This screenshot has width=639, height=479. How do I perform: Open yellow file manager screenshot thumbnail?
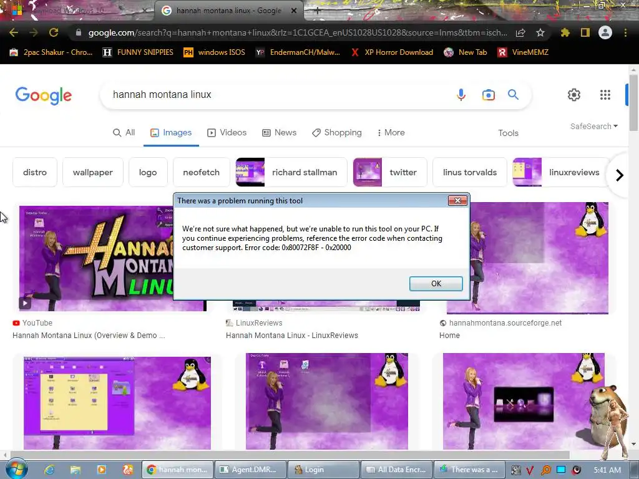(x=117, y=404)
